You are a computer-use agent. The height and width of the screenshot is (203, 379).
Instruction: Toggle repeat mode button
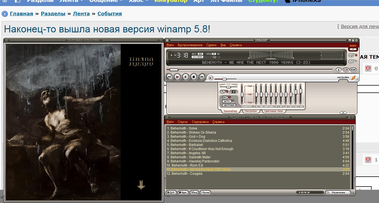click(x=351, y=55)
